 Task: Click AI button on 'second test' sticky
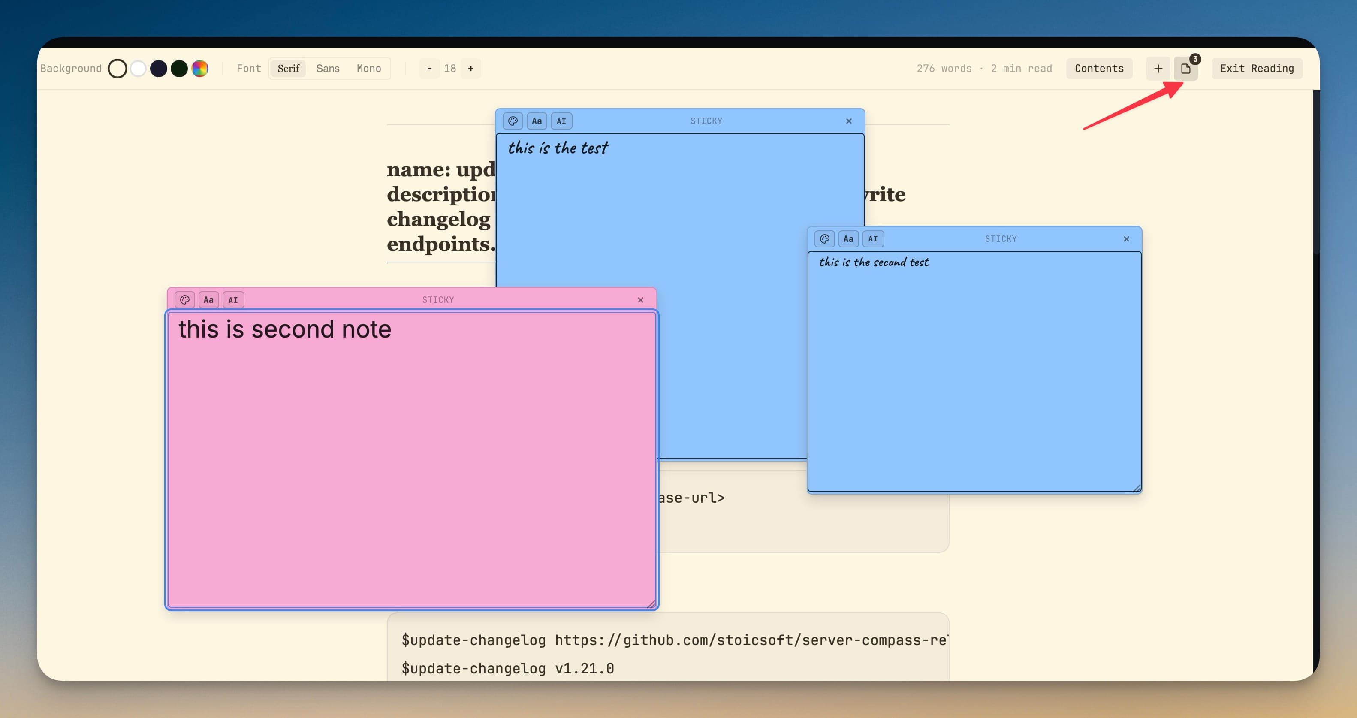873,238
